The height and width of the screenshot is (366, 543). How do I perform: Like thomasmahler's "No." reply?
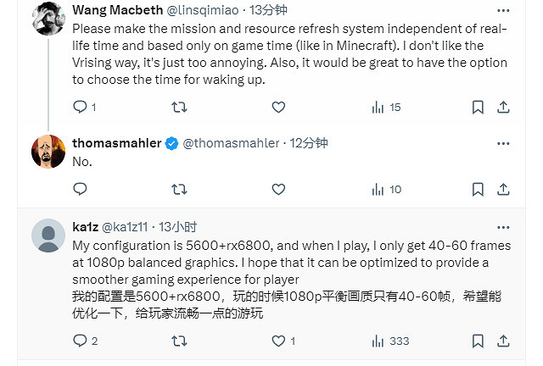(x=278, y=189)
